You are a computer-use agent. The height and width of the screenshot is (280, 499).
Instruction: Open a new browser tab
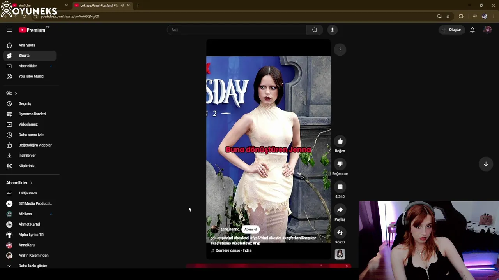[138, 5]
